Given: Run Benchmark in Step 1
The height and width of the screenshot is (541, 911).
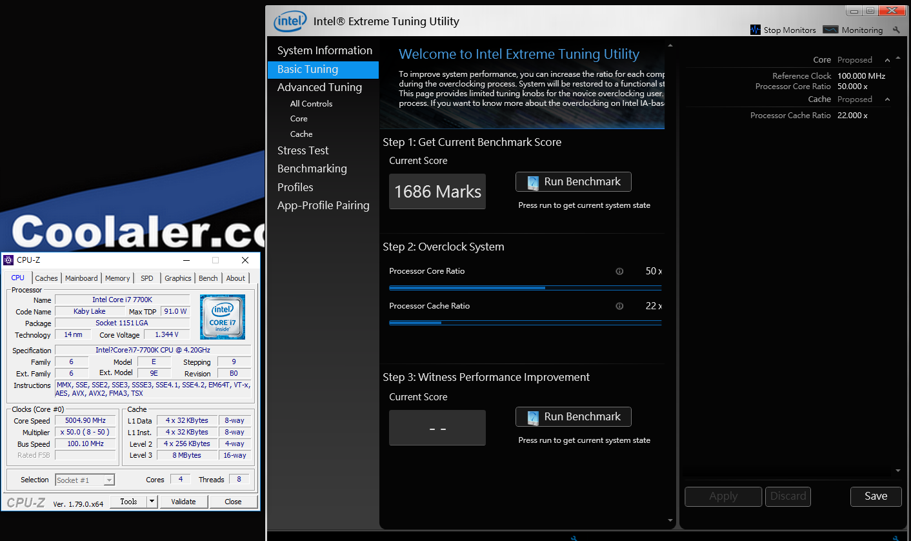Looking at the screenshot, I should tap(574, 182).
